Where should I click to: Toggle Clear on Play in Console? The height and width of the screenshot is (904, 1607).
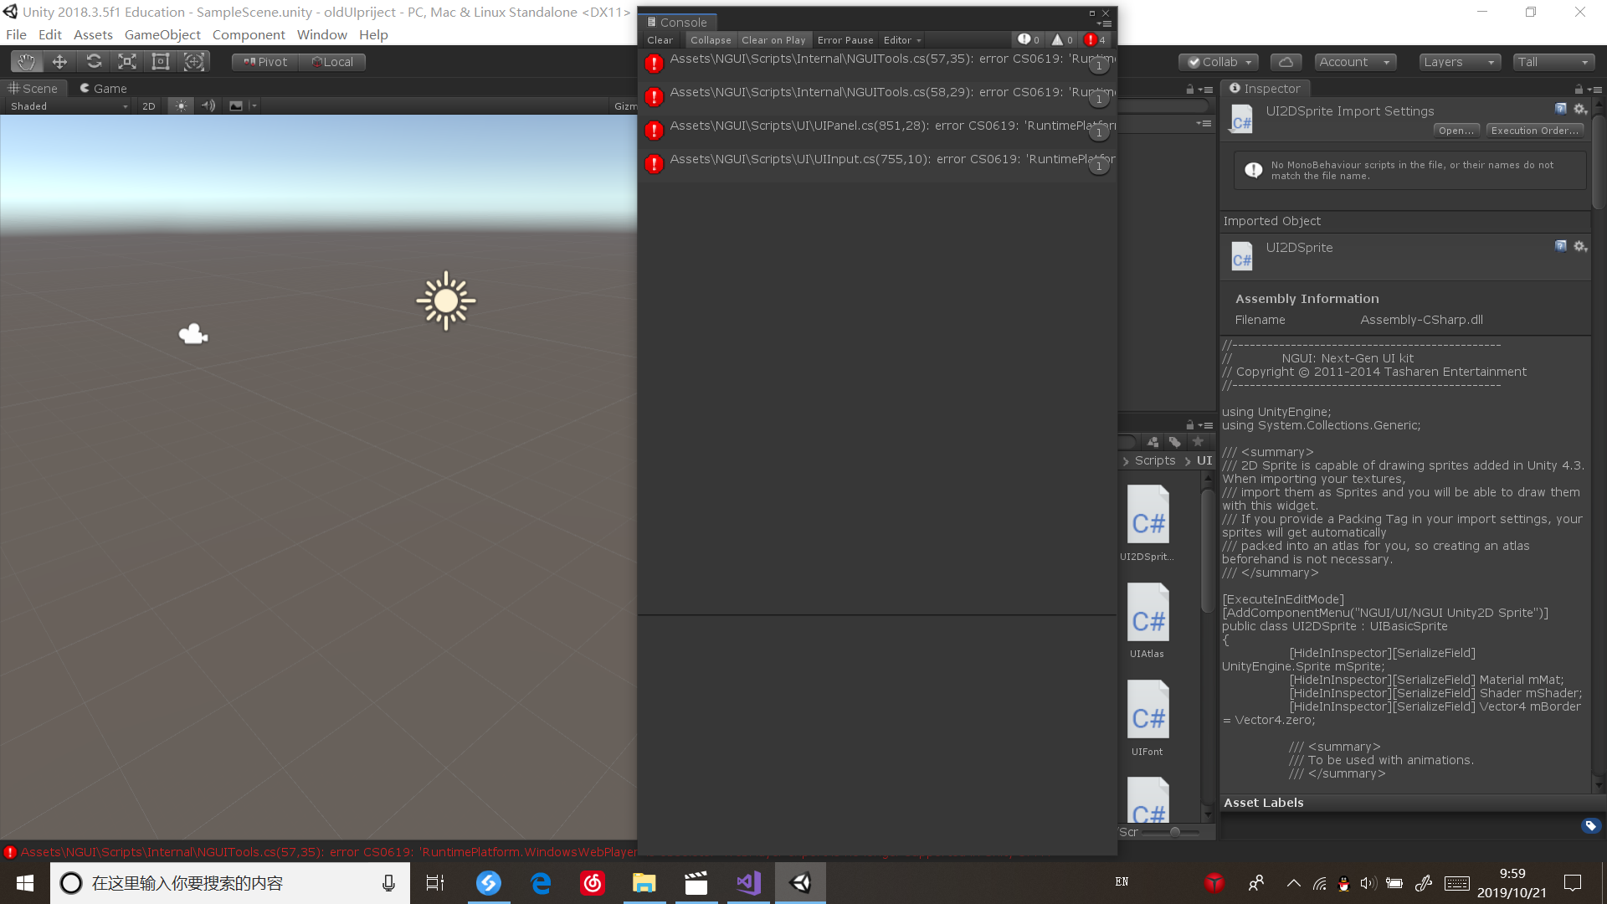coord(773,40)
